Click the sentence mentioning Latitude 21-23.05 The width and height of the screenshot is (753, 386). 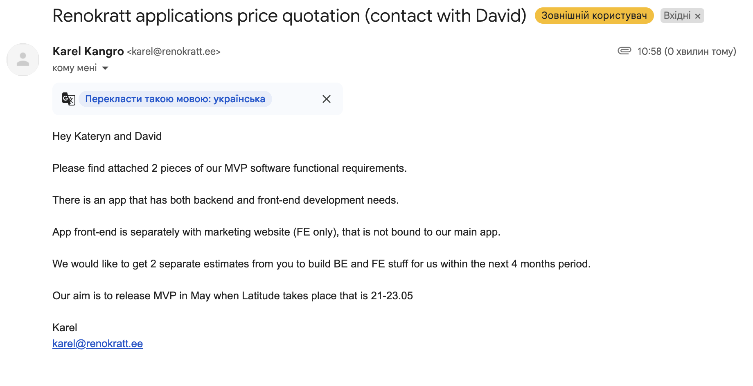point(232,296)
